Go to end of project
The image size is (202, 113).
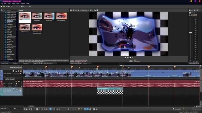(x=42, y=109)
